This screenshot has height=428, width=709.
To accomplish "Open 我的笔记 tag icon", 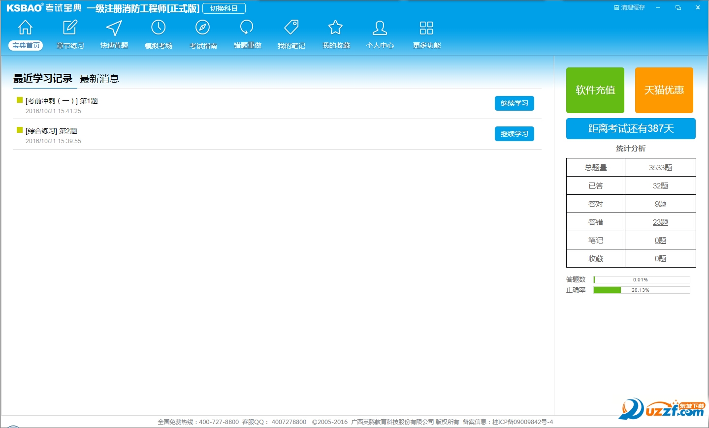I will (291, 28).
